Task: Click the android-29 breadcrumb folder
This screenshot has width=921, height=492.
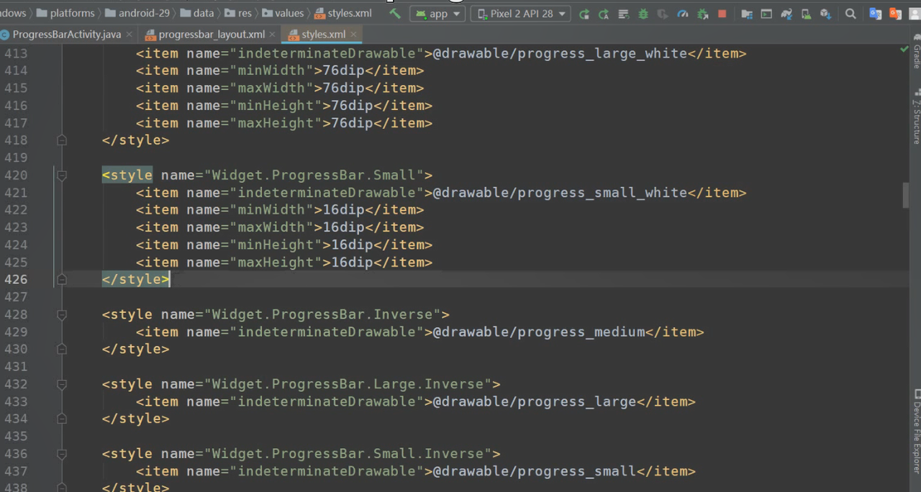Action: coord(144,13)
